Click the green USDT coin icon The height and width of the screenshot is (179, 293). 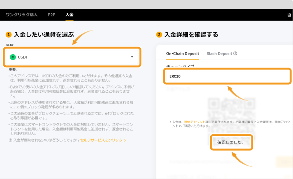click(x=13, y=57)
